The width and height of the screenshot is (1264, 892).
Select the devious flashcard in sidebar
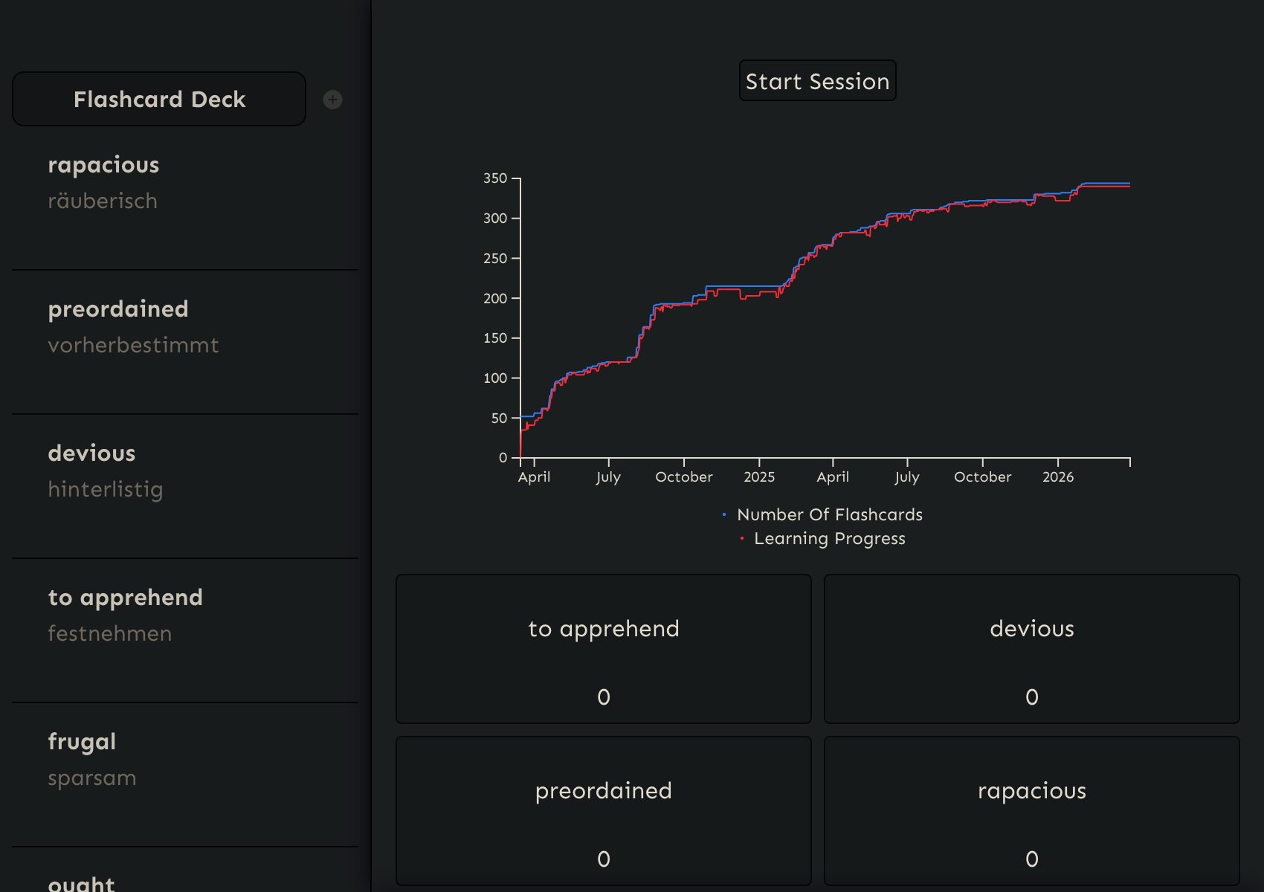[185, 487]
